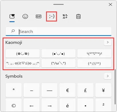Insert the flower-eyed (❁◡❁) kaomoji
This screenshot has height=112, width=117.
click(23, 54)
